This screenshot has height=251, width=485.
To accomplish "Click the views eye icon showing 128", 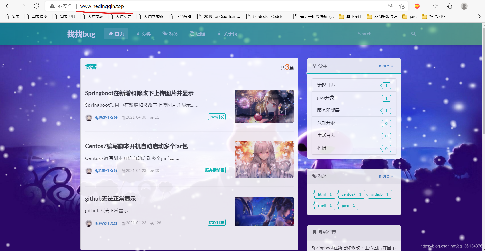I will pyautogui.click(x=152, y=223).
